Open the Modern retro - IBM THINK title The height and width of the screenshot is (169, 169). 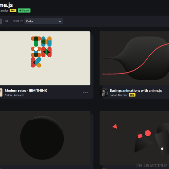click(26, 90)
